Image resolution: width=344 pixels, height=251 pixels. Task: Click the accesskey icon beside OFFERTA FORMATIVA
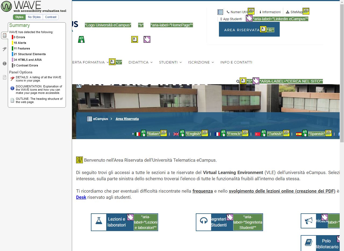(x=112, y=62)
